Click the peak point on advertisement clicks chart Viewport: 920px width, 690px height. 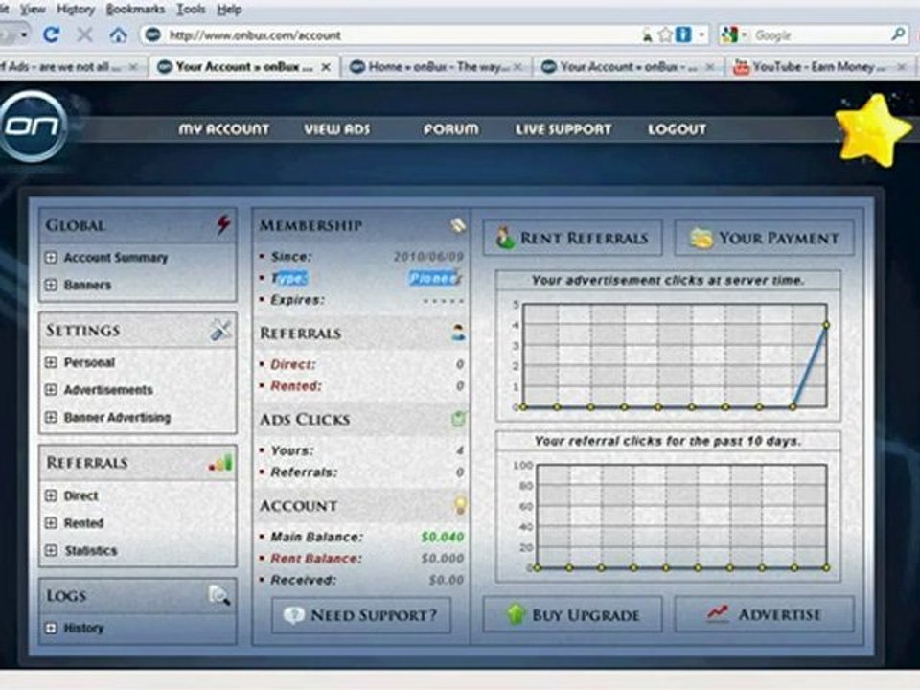point(826,325)
